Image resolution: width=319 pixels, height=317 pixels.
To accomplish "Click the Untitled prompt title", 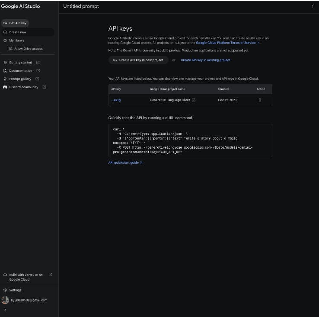I will (x=81, y=6).
